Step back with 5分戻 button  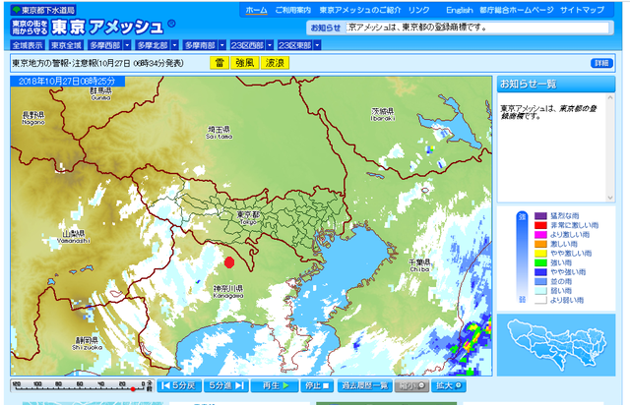coord(179,385)
